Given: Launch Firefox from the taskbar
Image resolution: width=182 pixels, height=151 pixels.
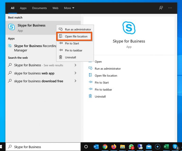Looking at the screenshot, I should [x=114, y=147].
